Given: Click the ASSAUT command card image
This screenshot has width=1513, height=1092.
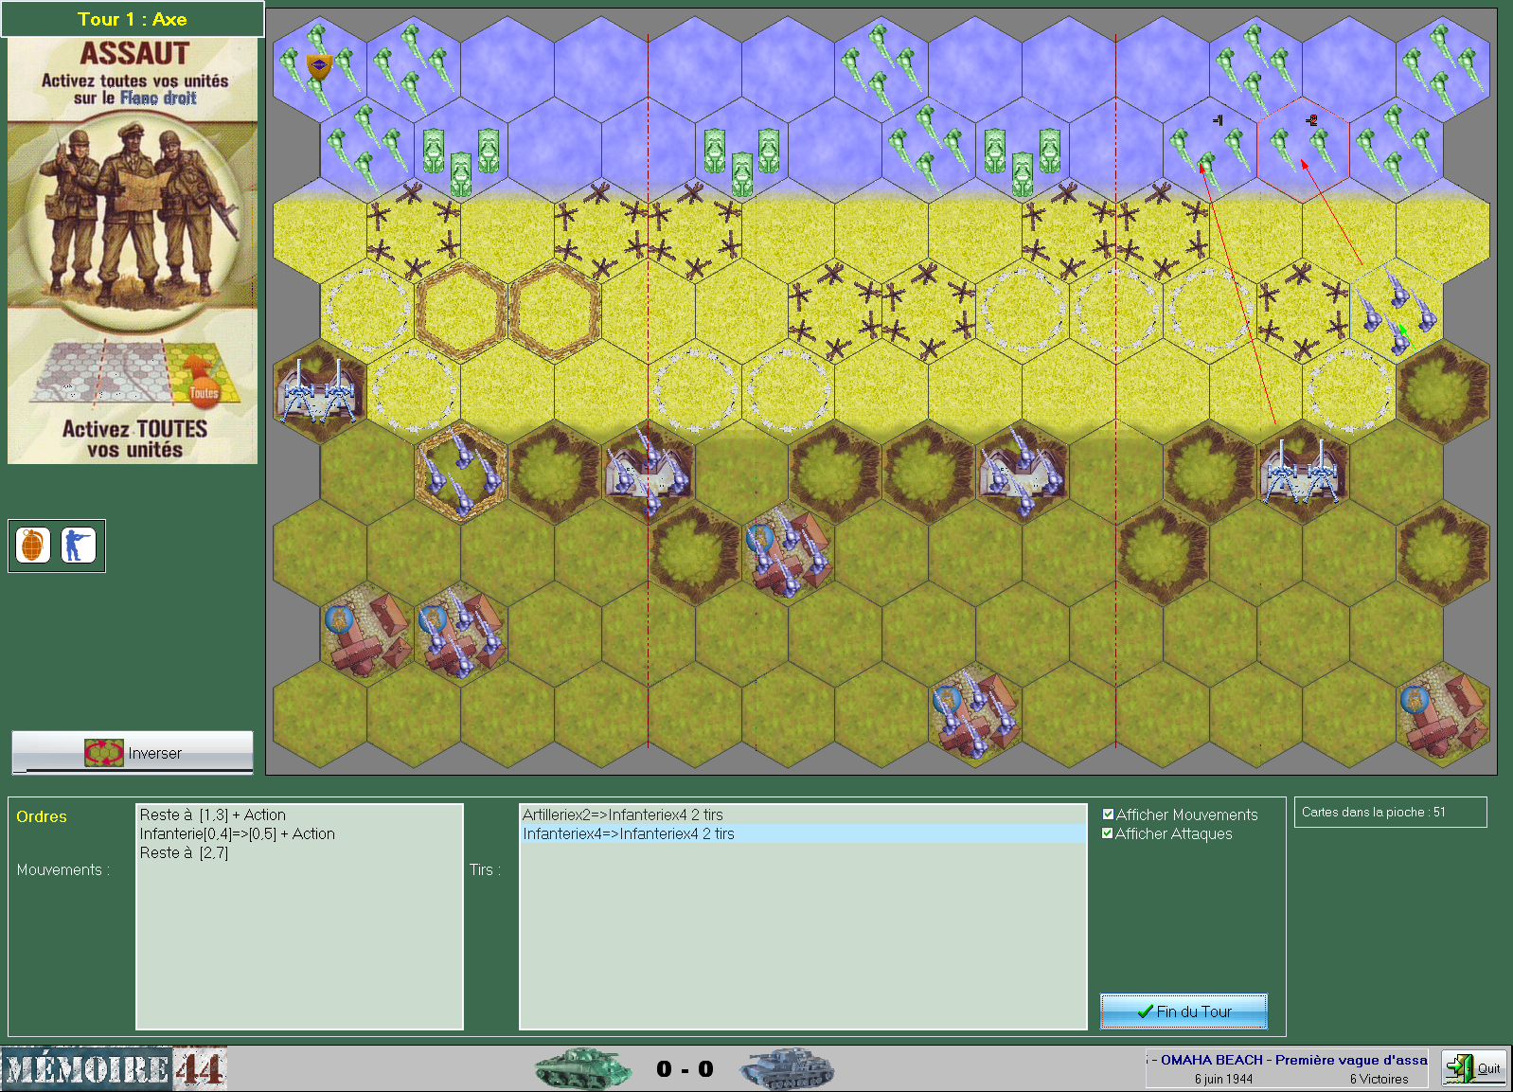Looking at the screenshot, I should tap(133, 251).
